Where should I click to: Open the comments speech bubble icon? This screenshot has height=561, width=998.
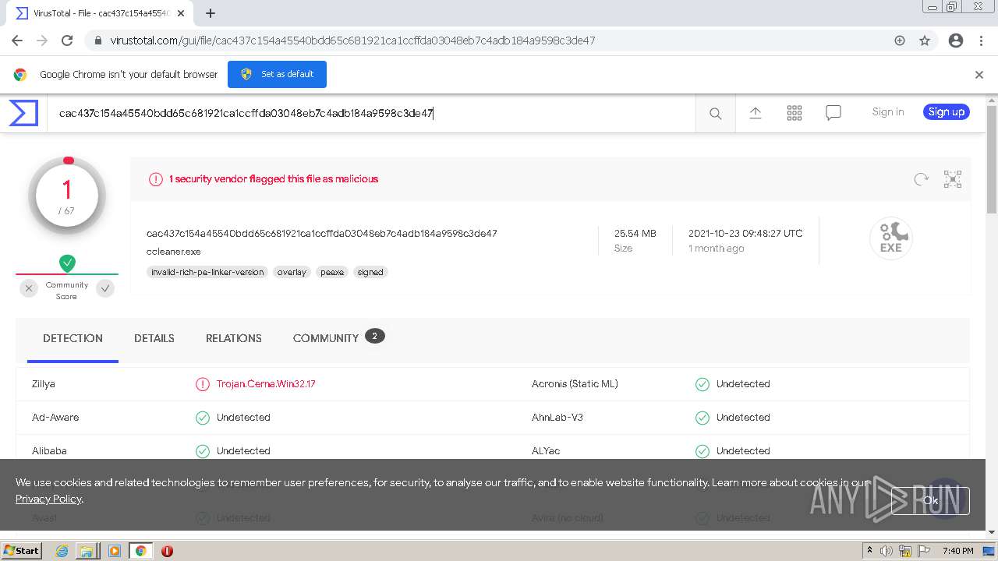(833, 113)
